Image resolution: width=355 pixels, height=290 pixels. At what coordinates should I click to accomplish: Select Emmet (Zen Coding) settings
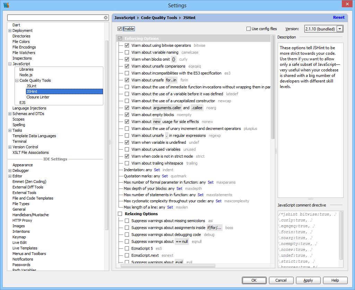(29, 182)
